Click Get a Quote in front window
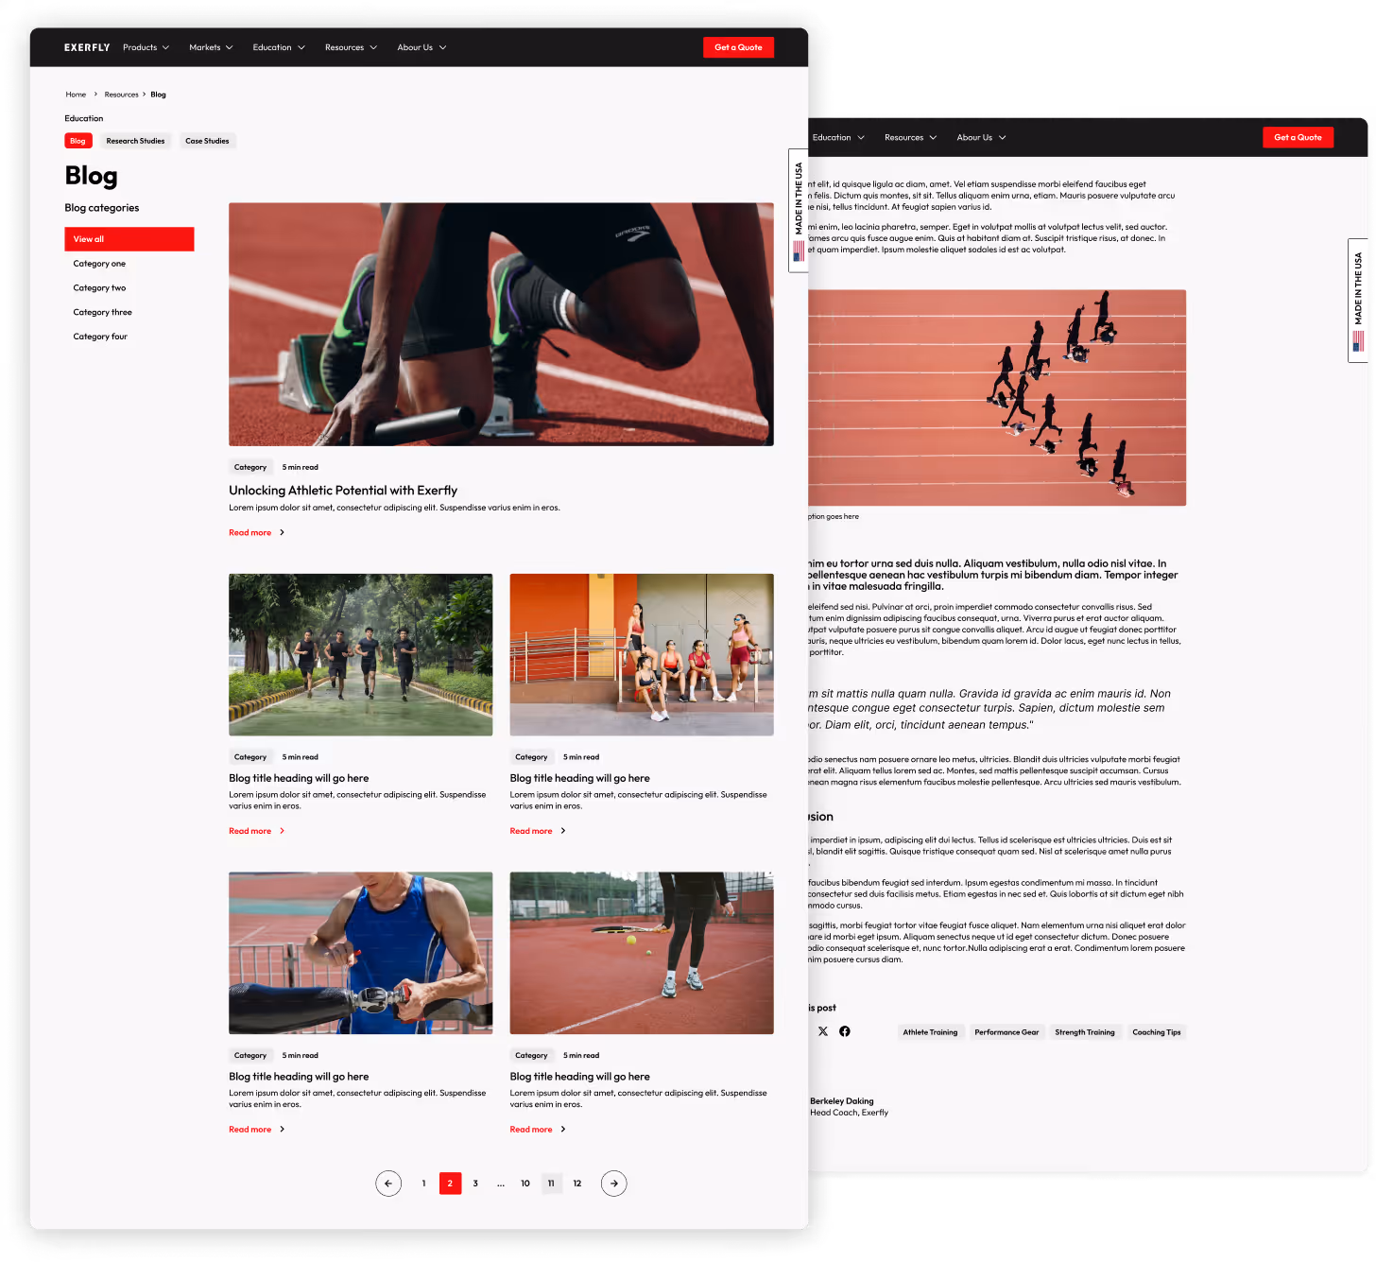The width and height of the screenshot is (1376, 1262). 738,47
